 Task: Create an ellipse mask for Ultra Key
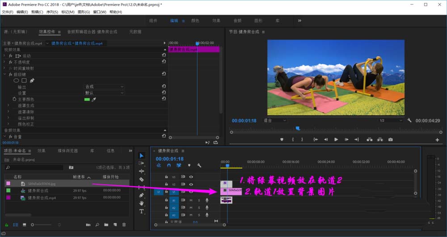pos(16,81)
